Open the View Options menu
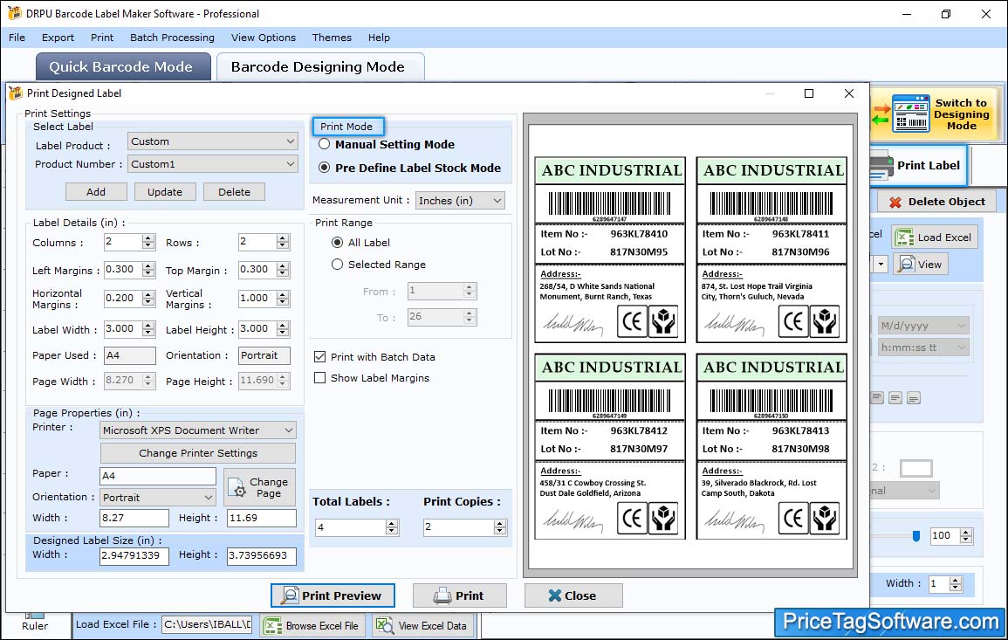Screen dimensions: 1008x640 [x=264, y=38]
